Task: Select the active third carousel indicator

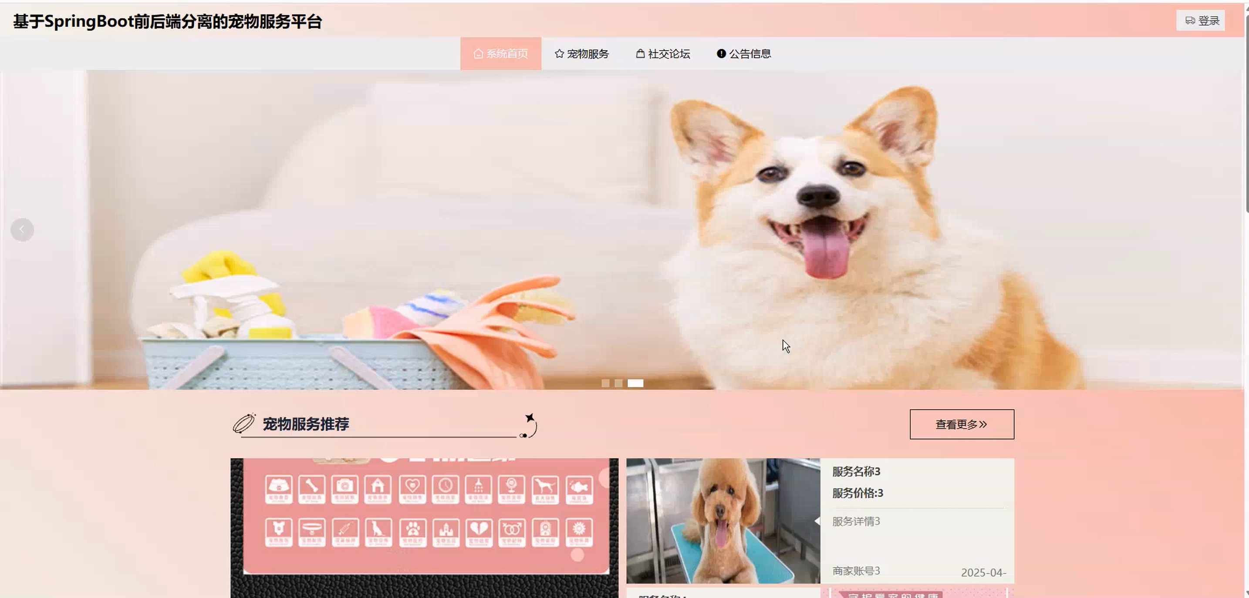Action: 635,383
